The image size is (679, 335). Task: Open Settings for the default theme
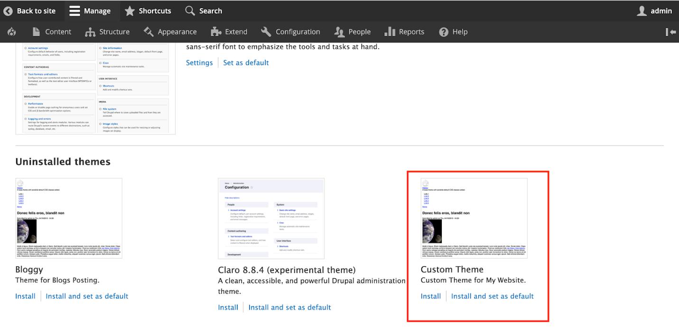(199, 62)
